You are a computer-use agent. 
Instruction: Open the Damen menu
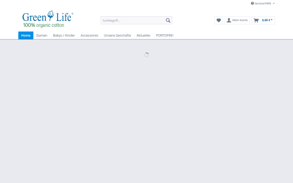click(42, 36)
